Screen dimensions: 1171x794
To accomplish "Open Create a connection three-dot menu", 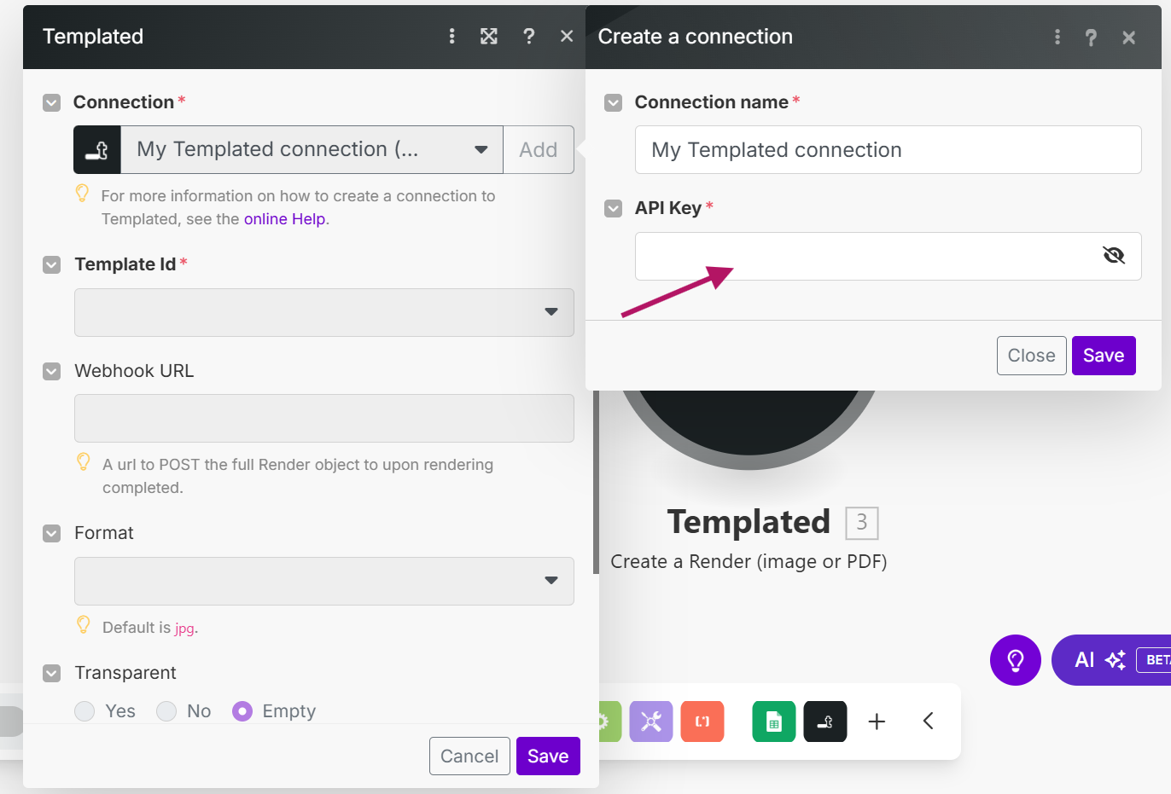I will [x=1057, y=38].
